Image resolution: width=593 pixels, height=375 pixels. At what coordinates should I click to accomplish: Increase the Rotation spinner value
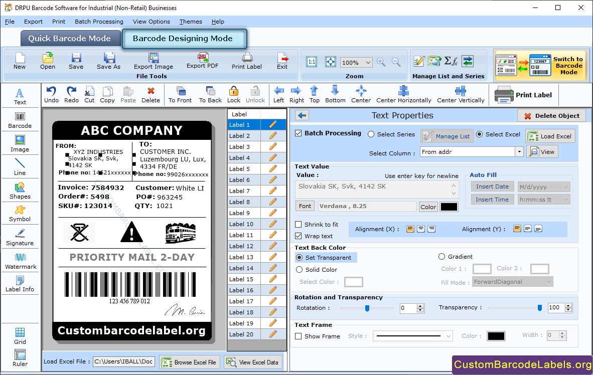click(x=420, y=306)
